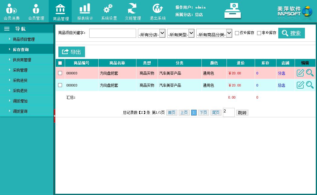Select 供货商管理 in navigation sidebar
The image size is (317, 195).
(x=22, y=60)
